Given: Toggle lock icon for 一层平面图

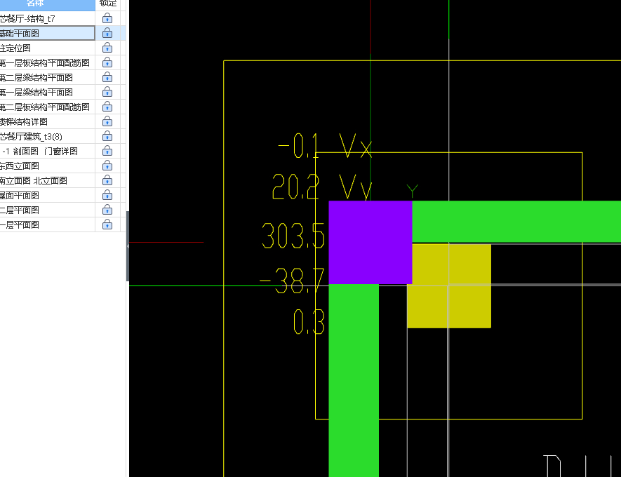Looking at the screenshot, I should coord(107,225).
